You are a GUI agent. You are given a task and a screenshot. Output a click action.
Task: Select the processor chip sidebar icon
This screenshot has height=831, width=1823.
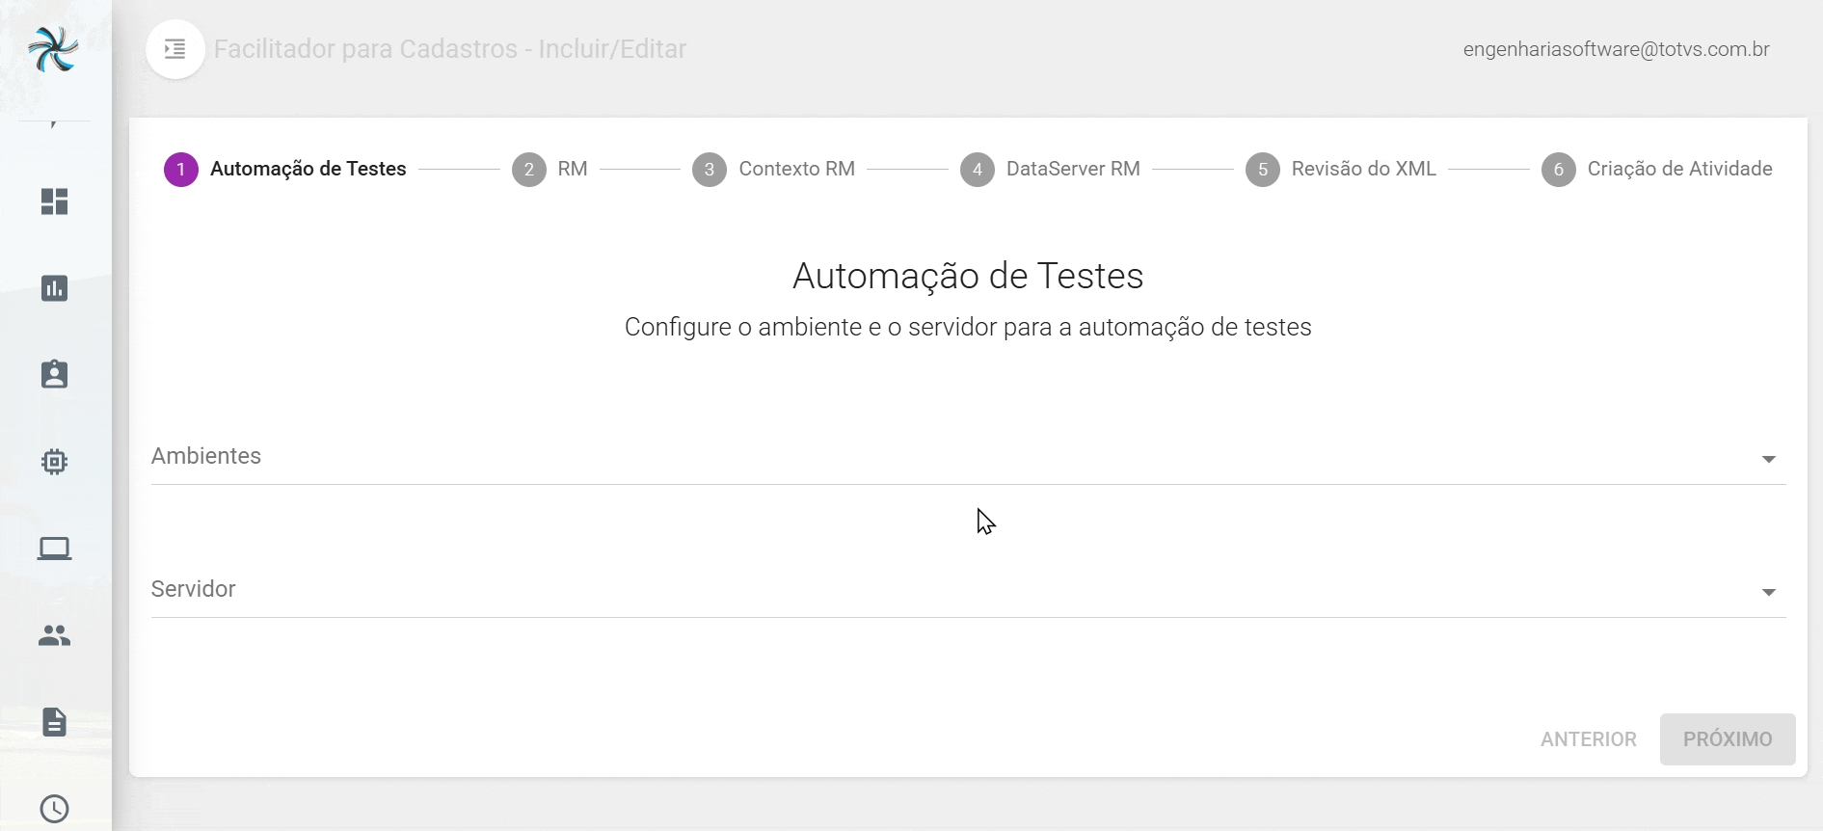pyautogui.click(x=54, y=462)
